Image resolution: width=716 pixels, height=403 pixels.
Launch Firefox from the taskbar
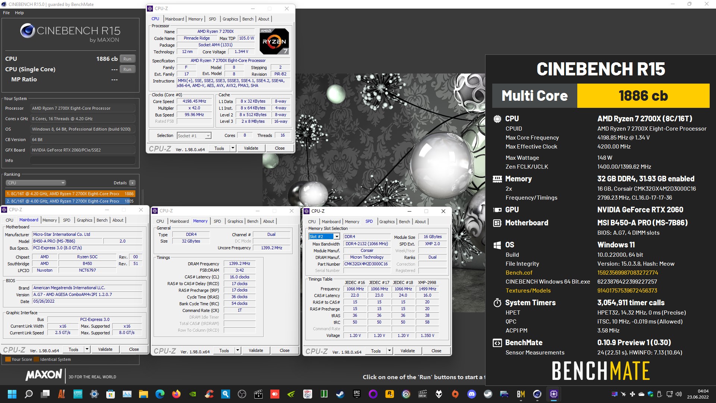point(176,394)
